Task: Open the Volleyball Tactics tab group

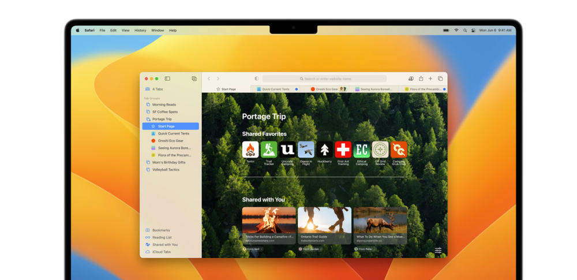Action: (x=170, y=170)
